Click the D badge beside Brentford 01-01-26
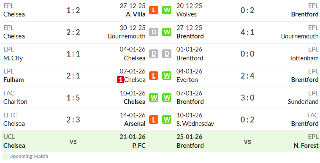This screenshot has height=163, width=320. click(167, 54)
